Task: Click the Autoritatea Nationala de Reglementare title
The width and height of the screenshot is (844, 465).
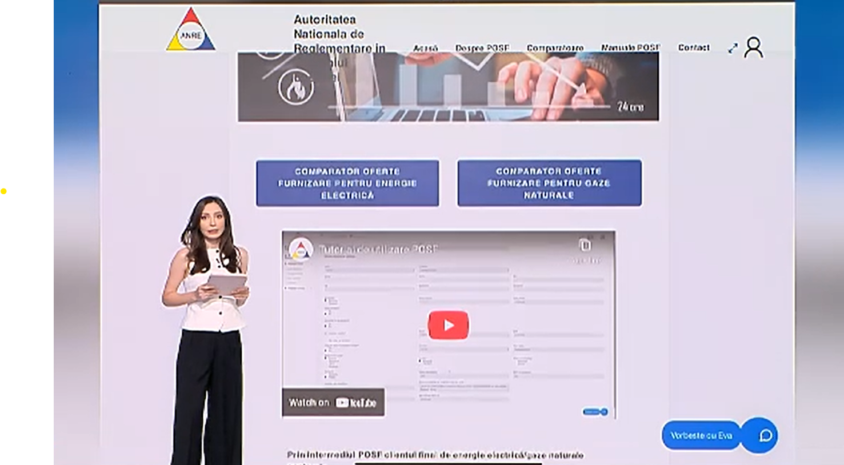Action: 339,34
